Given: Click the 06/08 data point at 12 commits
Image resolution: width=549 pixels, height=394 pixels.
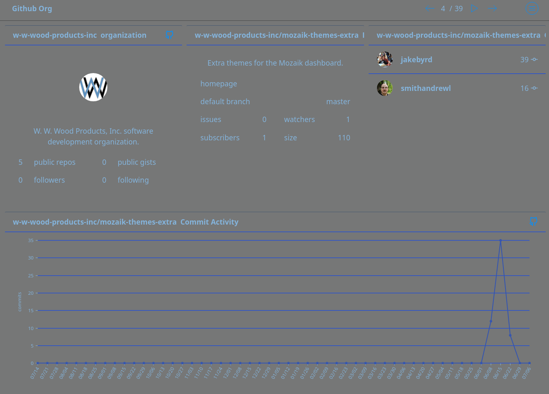Looking at the screenshot, I should tap(491, 321).
